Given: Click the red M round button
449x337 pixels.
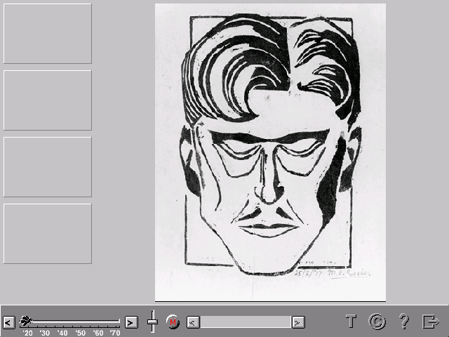Looking at the screenshot, I should pyautogui.click(x=173, y=322).
